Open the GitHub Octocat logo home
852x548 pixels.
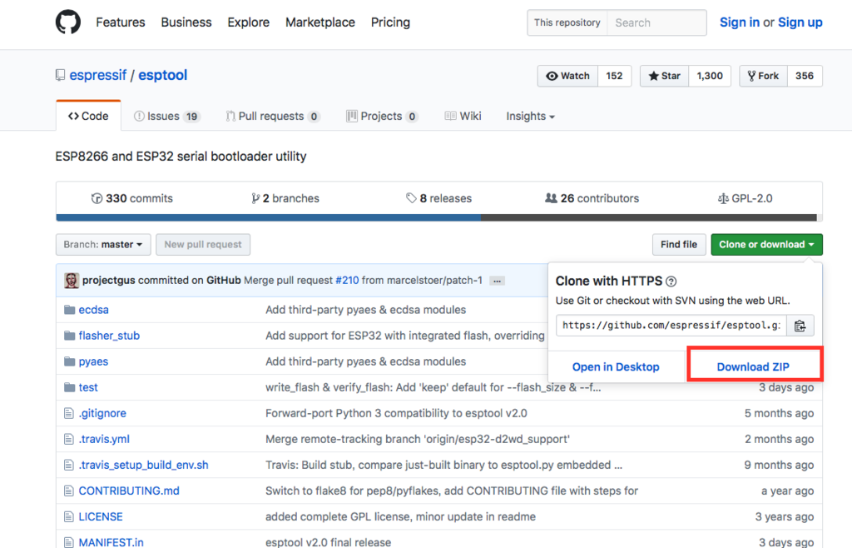coord(68,22)
